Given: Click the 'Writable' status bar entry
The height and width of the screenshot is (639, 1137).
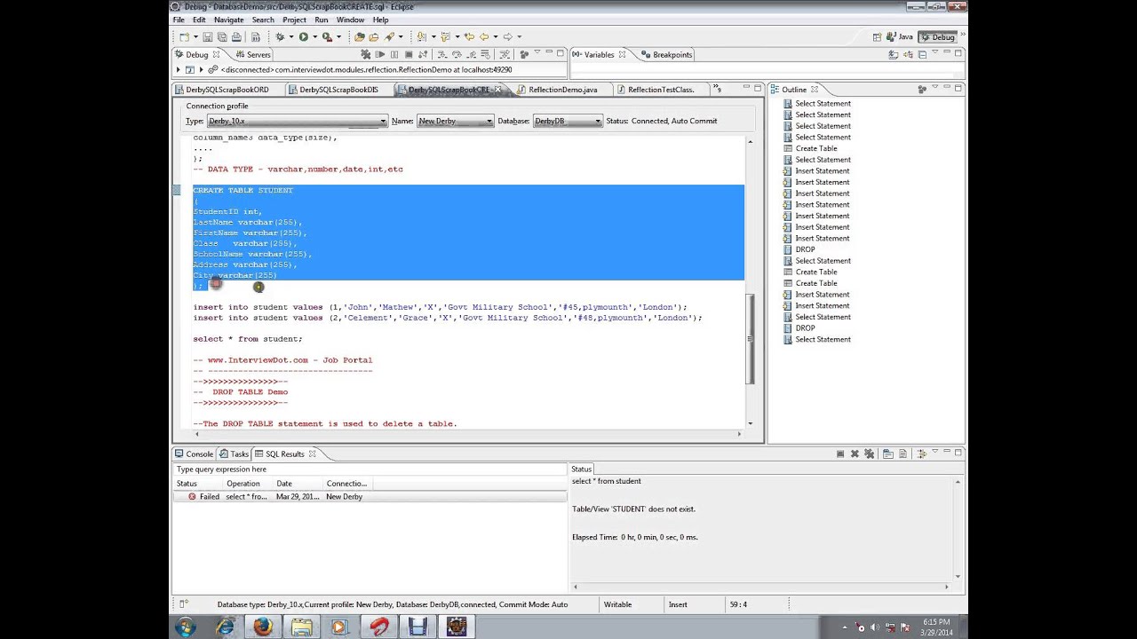Looking at the screenshot, I should point(617,604).
